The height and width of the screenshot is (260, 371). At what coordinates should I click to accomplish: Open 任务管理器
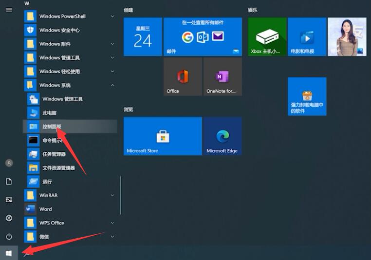coord(70,154)
